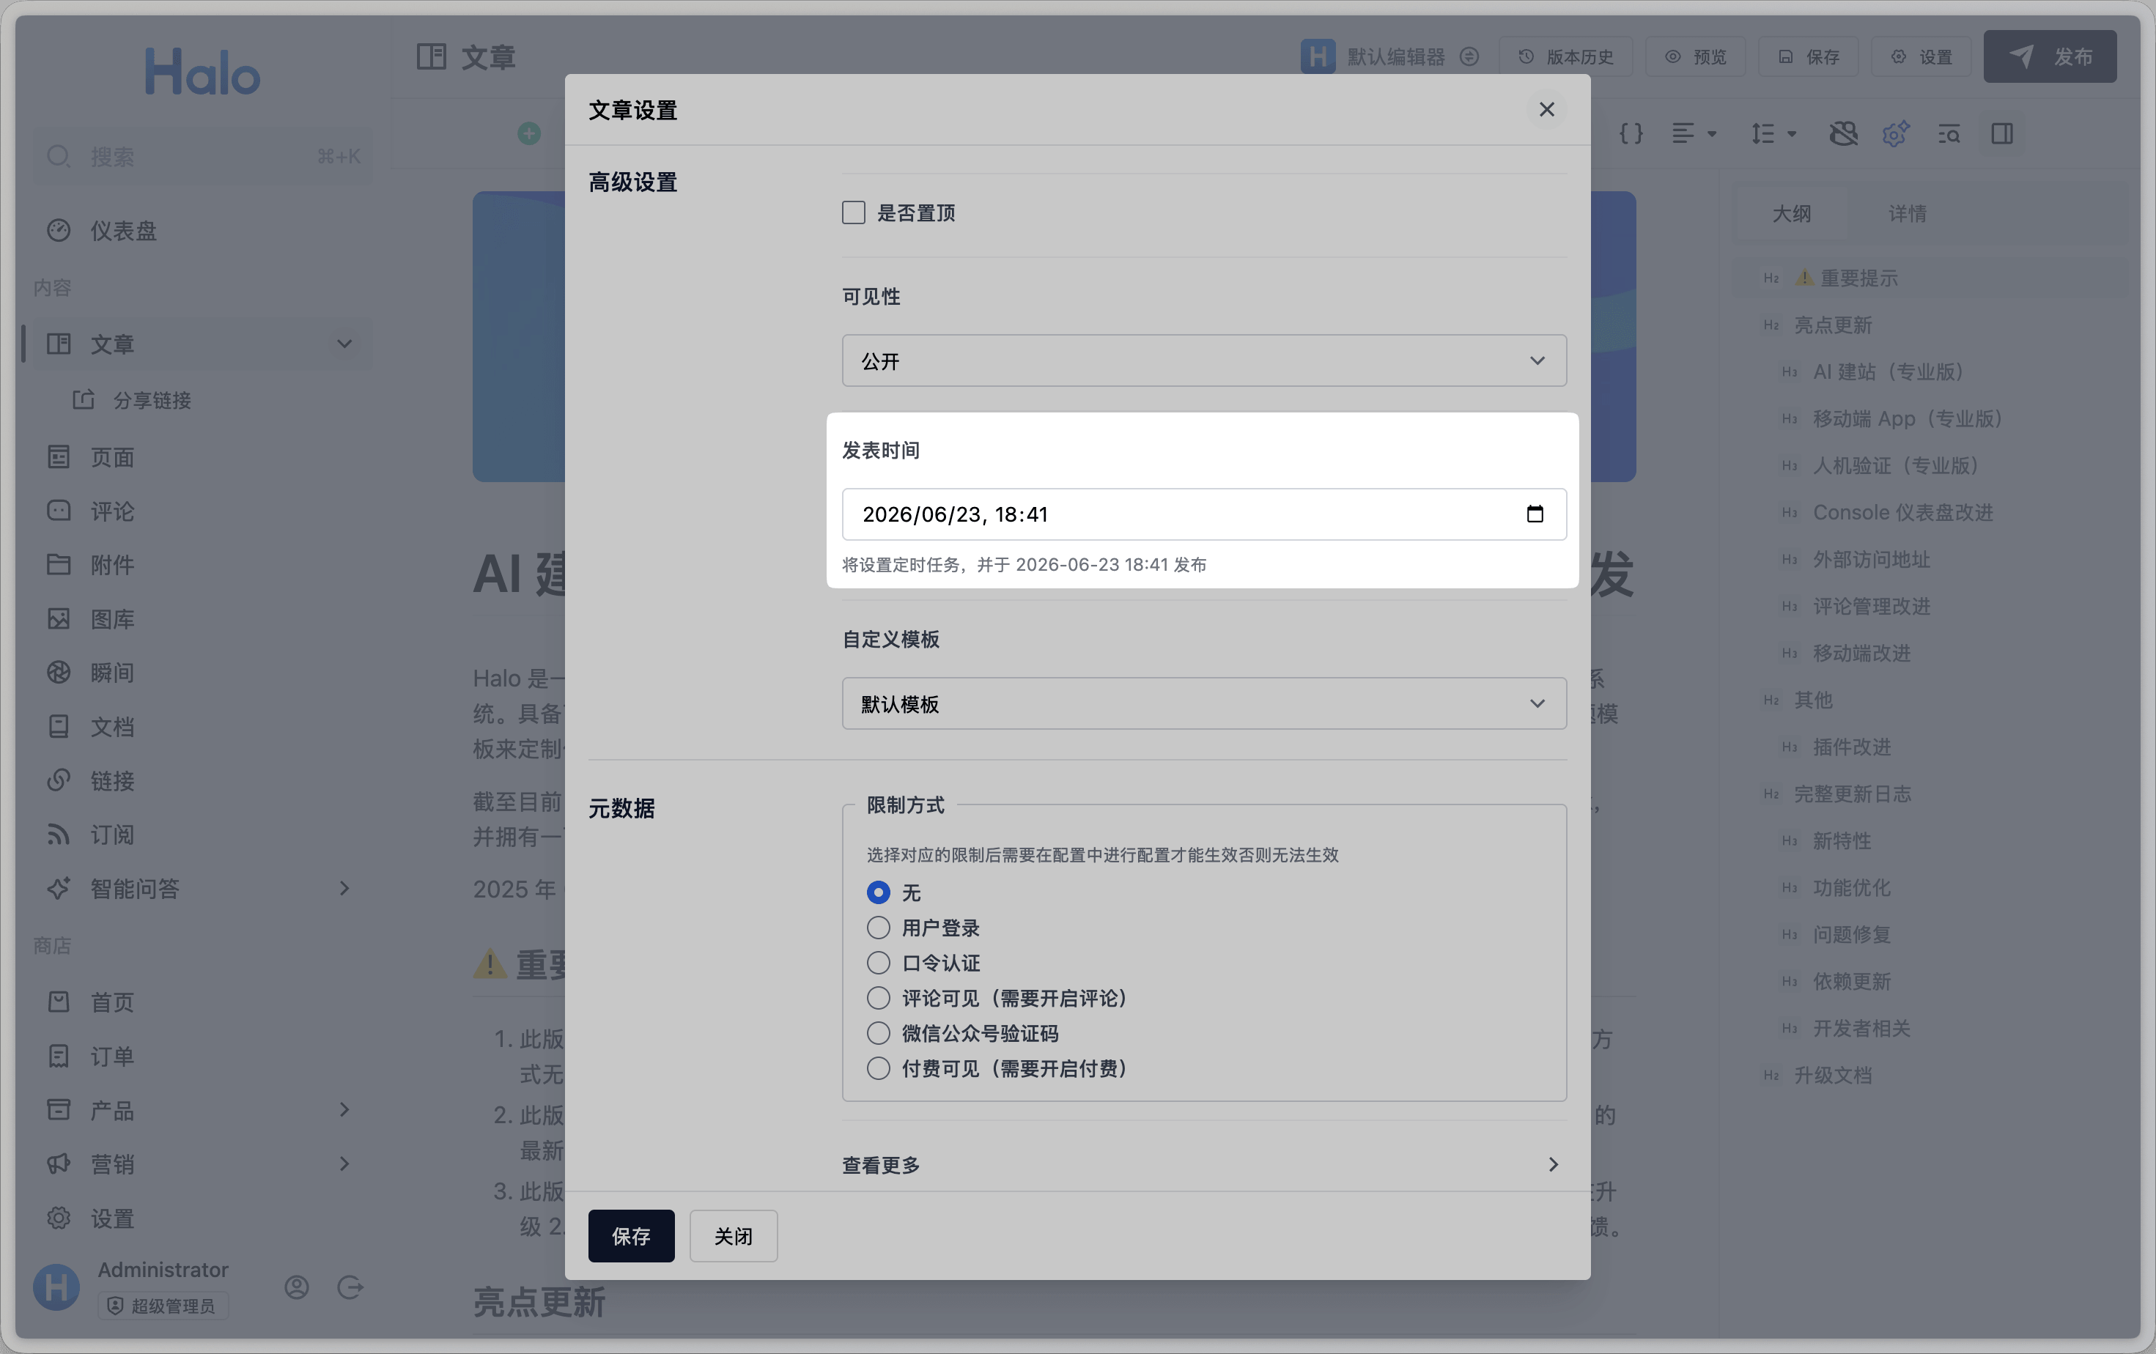Select 付费可见（需要开启付费）radio option

pos(879,1068)
